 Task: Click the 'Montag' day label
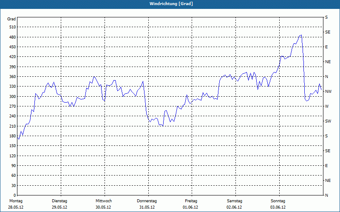pyautogui.click(x=16, y=201)
